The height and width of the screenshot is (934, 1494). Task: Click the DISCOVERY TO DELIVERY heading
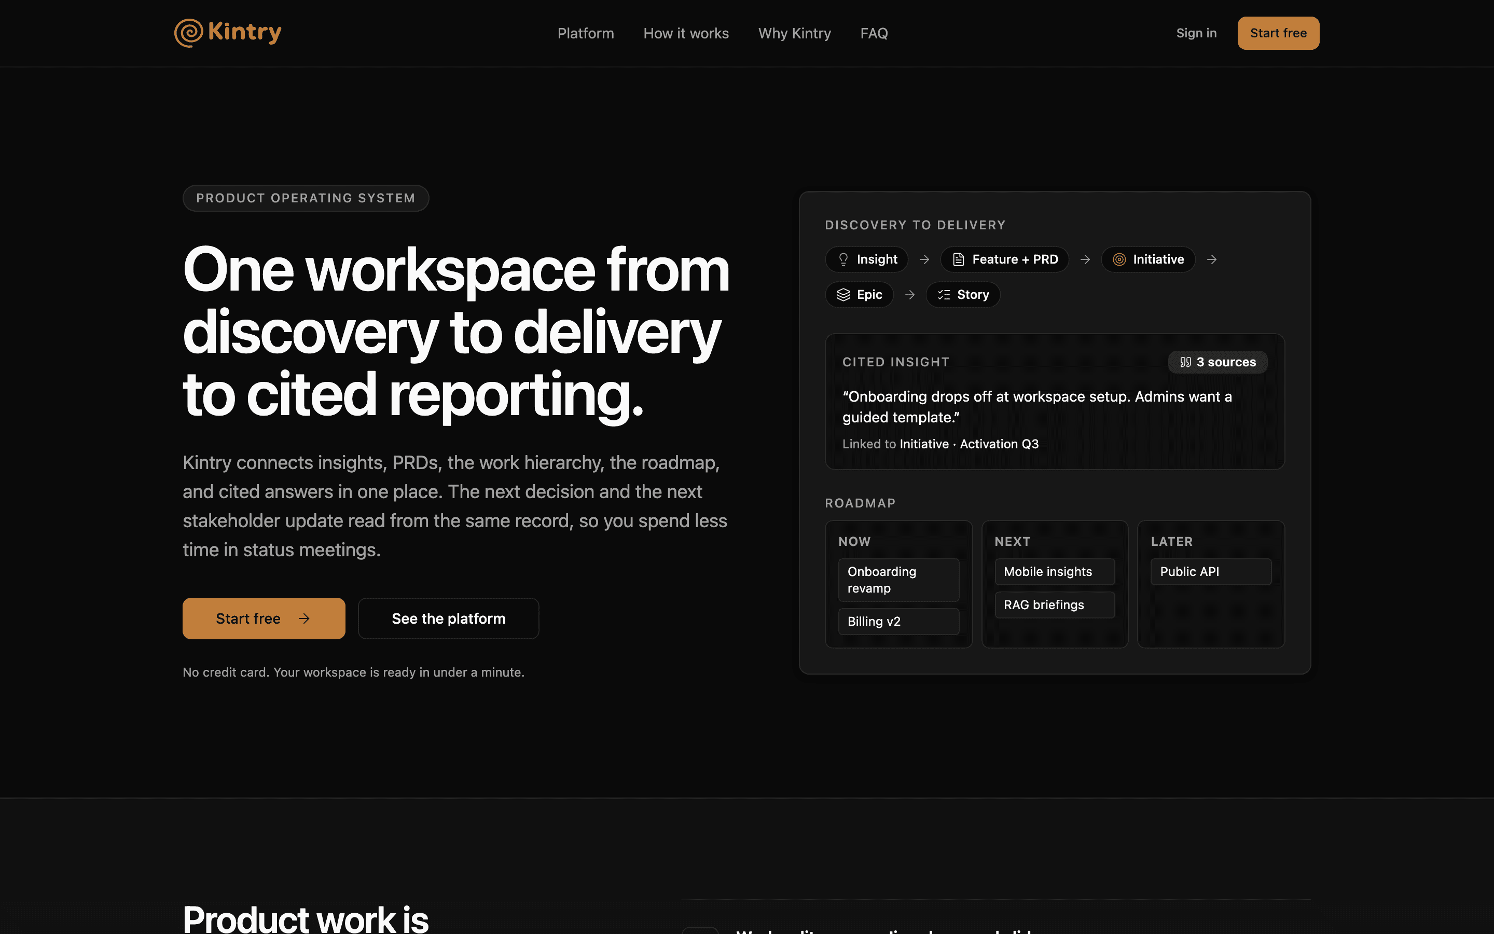click(x=915, y=226)
